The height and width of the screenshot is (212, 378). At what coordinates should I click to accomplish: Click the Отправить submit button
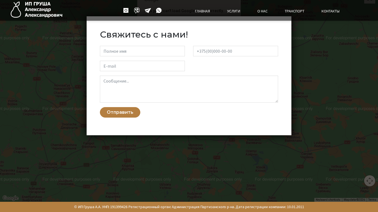120,112
